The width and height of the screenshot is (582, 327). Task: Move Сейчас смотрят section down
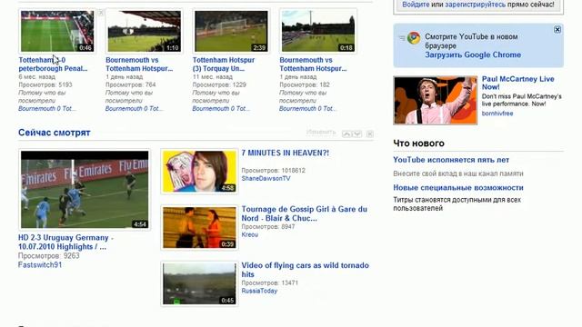pos(357,134)
